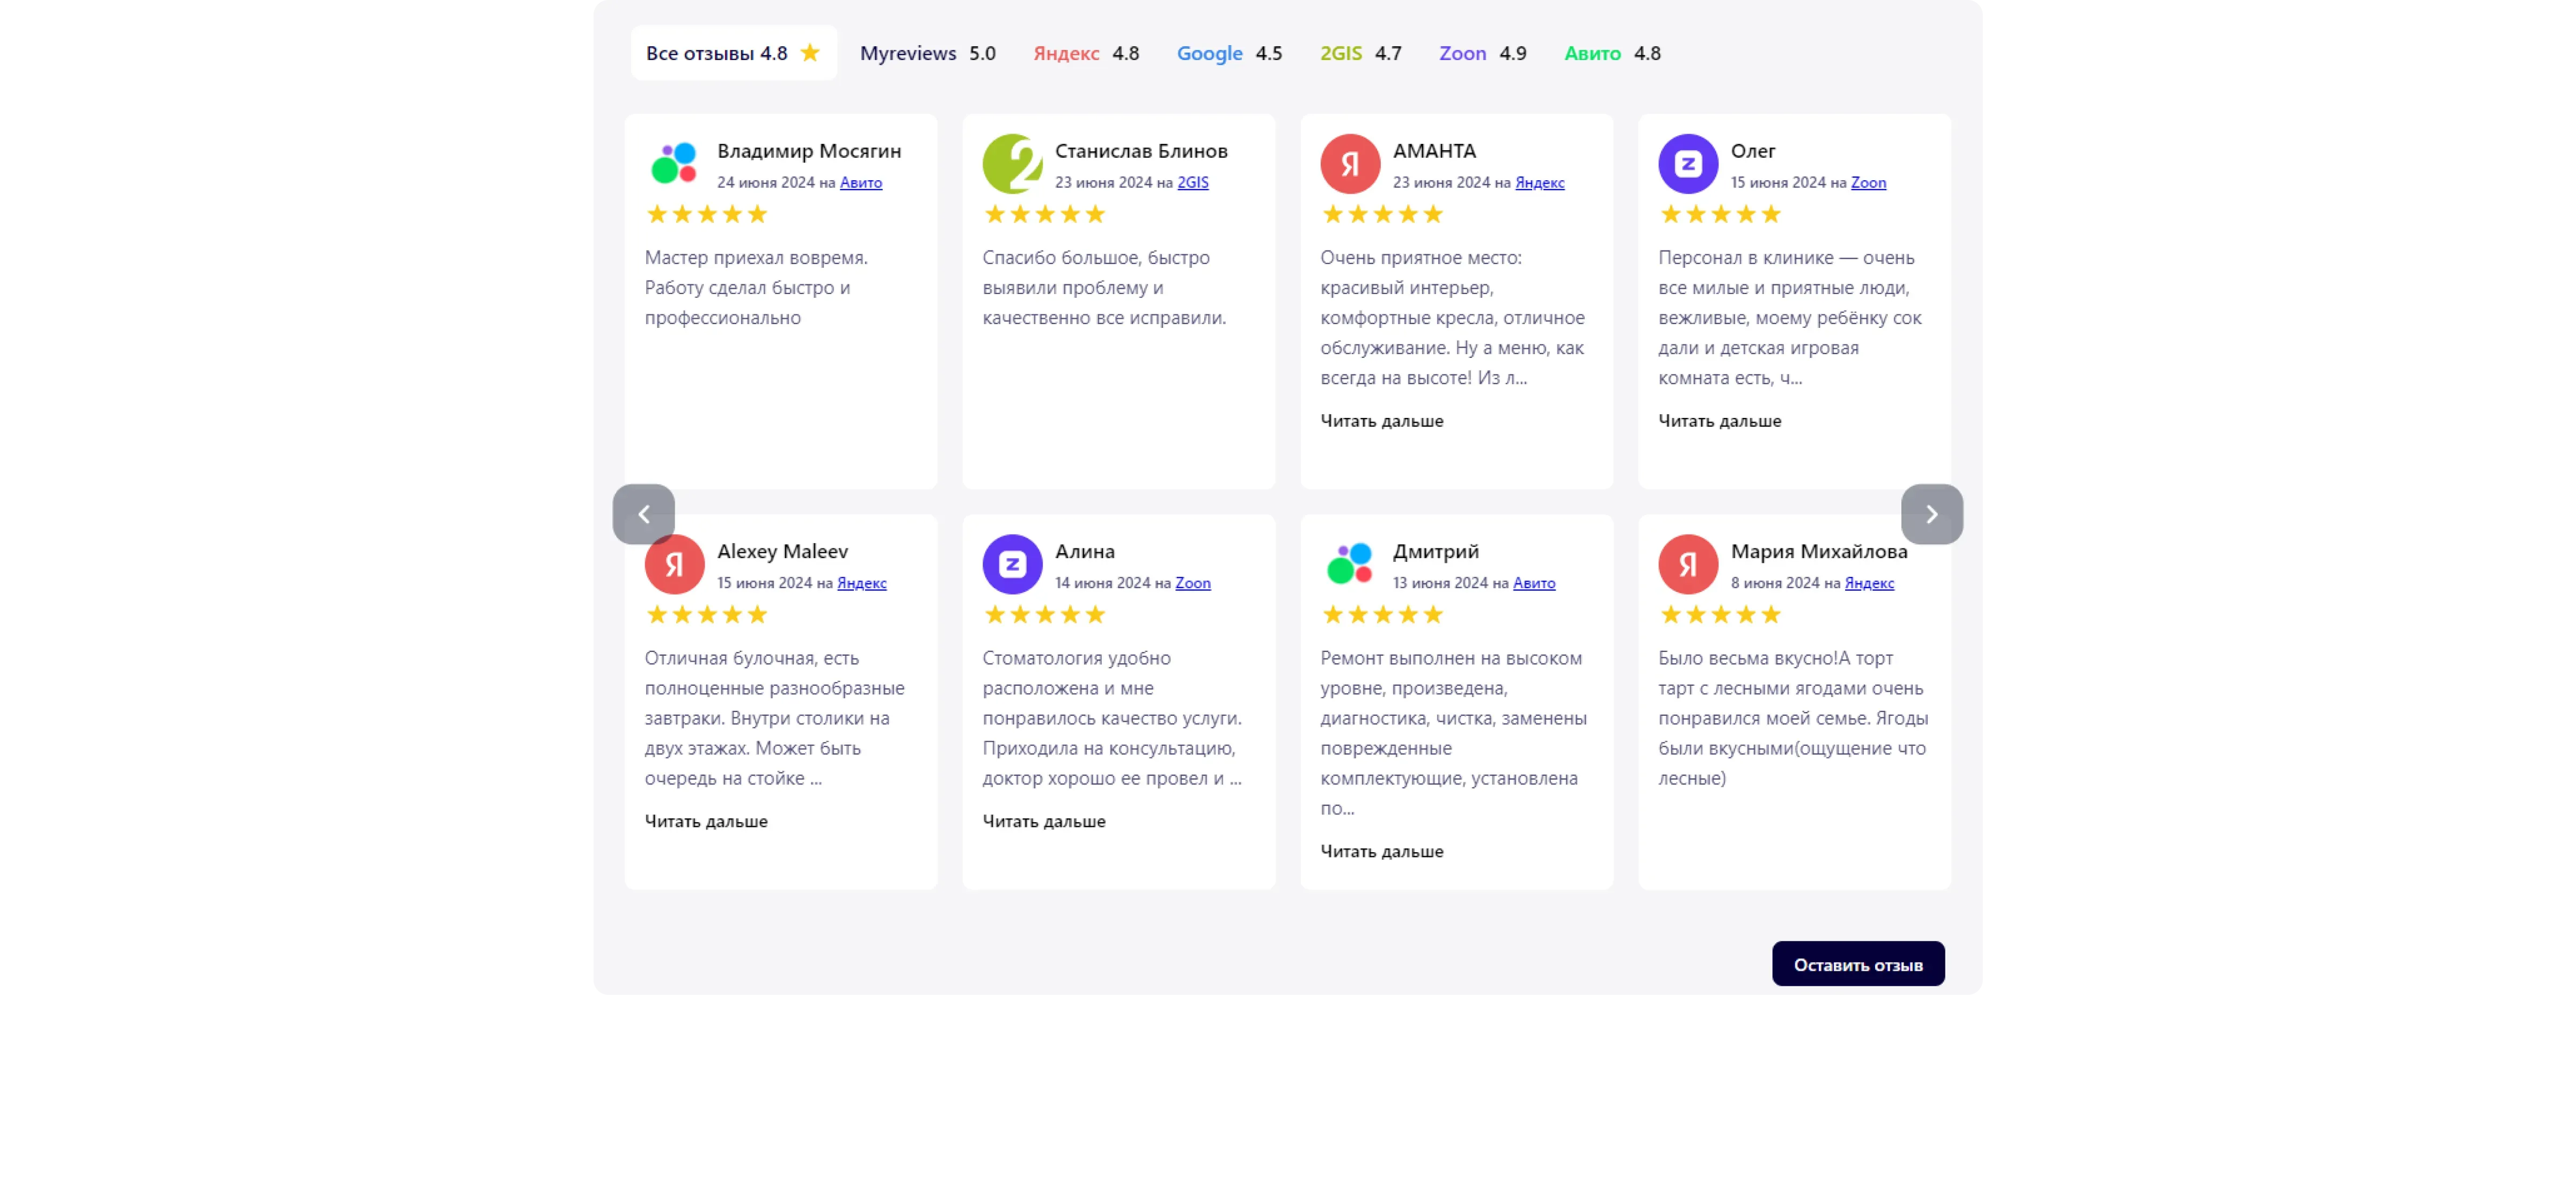
Task: Click star rating under Станислав Блинов
Action: pos(1044,214)
